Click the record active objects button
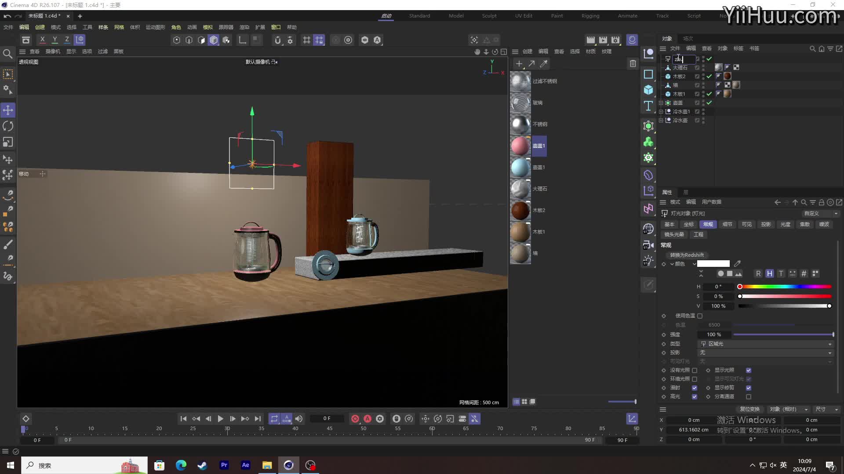The height and width of the screenshot is (474, 844). click(x=355, y=419)
